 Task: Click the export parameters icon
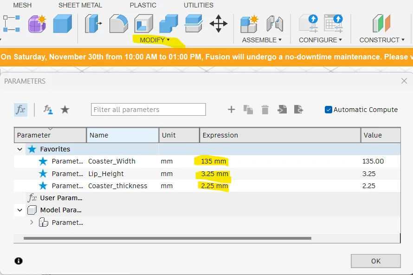pos(299,110)
